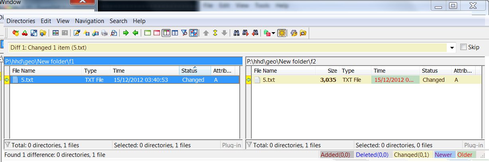Click the two-pane vertical layout icon
489x162 pixels.
click(166, 33)
